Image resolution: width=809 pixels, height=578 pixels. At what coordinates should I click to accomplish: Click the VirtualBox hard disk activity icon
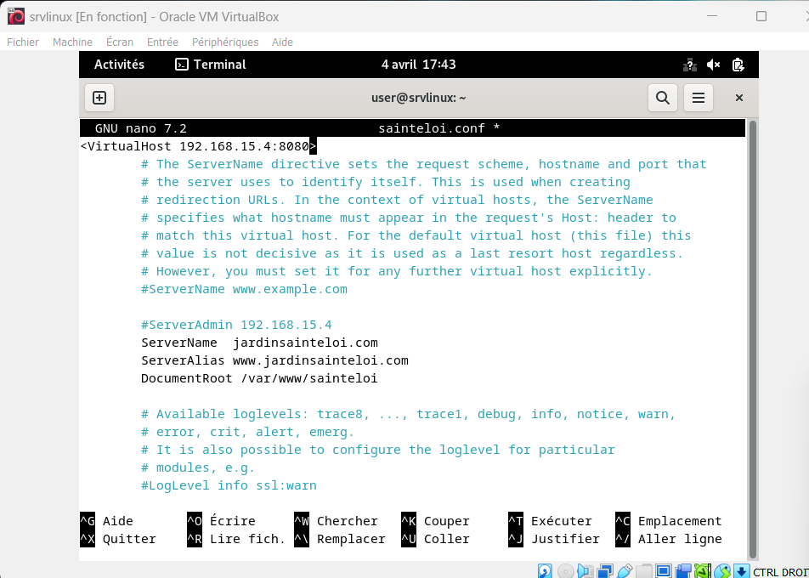tap(545, 570)
